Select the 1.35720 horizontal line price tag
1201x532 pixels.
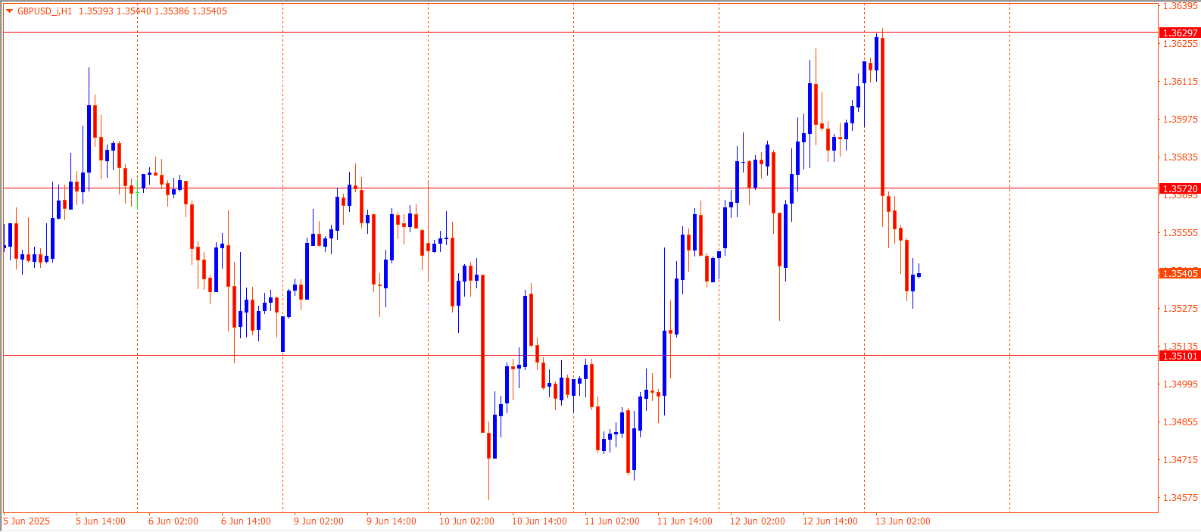pyautogui.click(x=1179, y=188)
